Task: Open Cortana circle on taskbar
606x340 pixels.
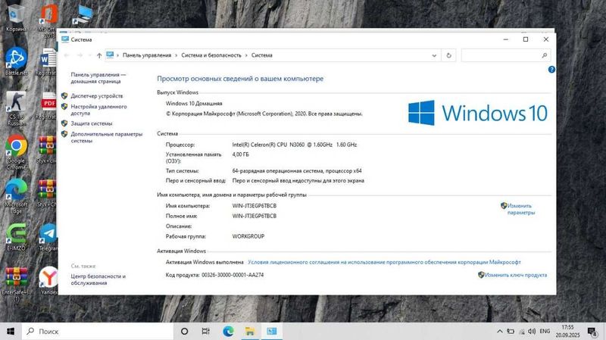Action: coord(184,332)
